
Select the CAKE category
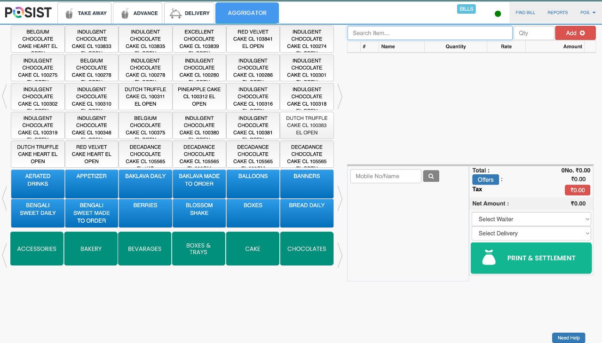tap(253, 249)
